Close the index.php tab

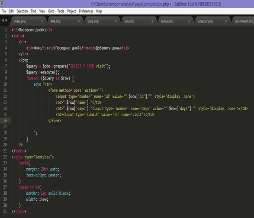click(x=42, y=21)
